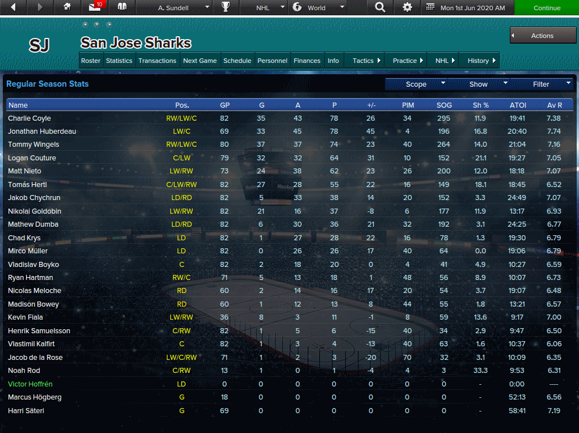579x433 pixels.
Task: Open player Logan Couture
Action: (x=32, y=158)
